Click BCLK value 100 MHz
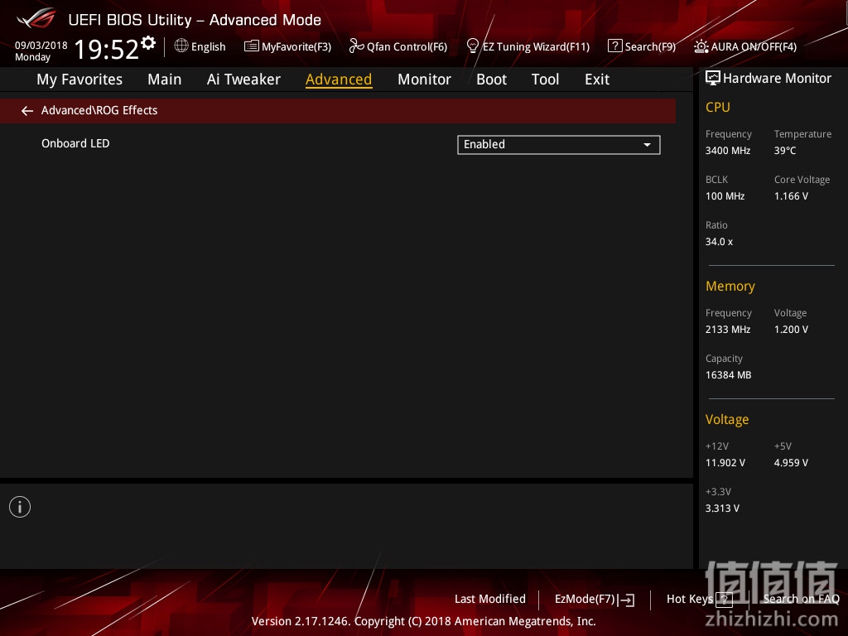The width and height of the screenshot is (848, 636). [x=725, y=196]
